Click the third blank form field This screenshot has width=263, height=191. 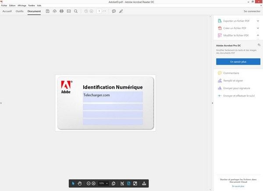pos(113,115)
